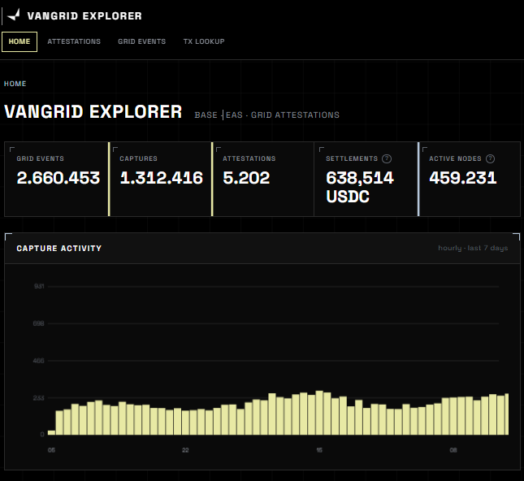Click 'BASE · EAS · GRID ATTESTATIONS' subtitle
Viewport: 524px width, 481px height.
[267, 115]
